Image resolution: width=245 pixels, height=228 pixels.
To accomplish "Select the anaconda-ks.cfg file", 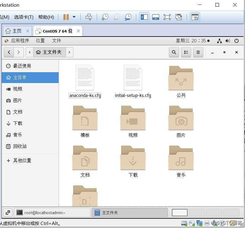I will pyautogui.click(x=85, y=81).
